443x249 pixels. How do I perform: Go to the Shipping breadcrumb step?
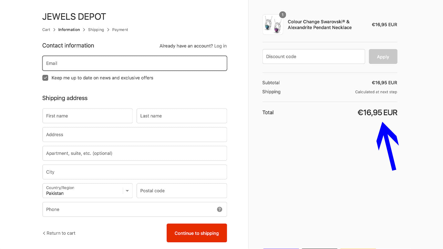(x=96, y=30)
